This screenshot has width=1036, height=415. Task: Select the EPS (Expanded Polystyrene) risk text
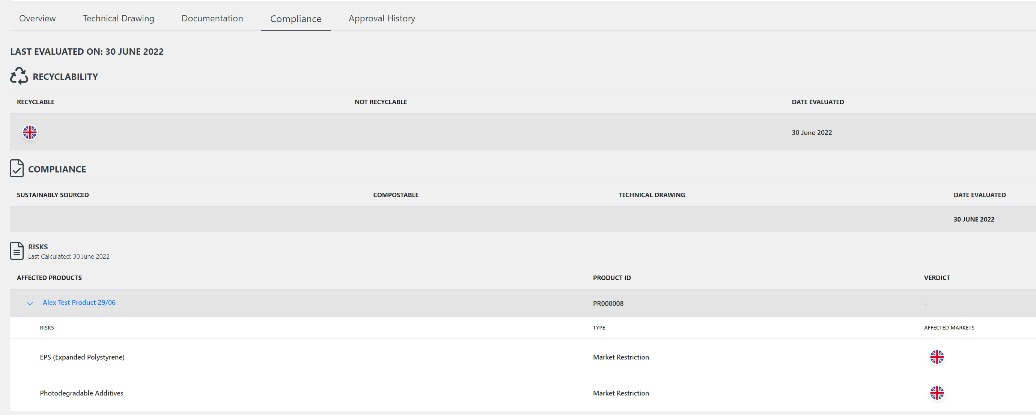pos(82,357)
